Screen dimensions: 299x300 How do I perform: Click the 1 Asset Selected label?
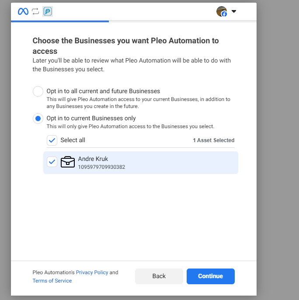click(x=214, y=140)
